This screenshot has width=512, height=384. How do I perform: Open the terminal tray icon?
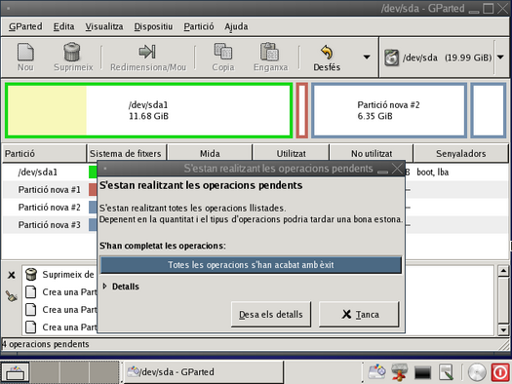pos(422,372)
